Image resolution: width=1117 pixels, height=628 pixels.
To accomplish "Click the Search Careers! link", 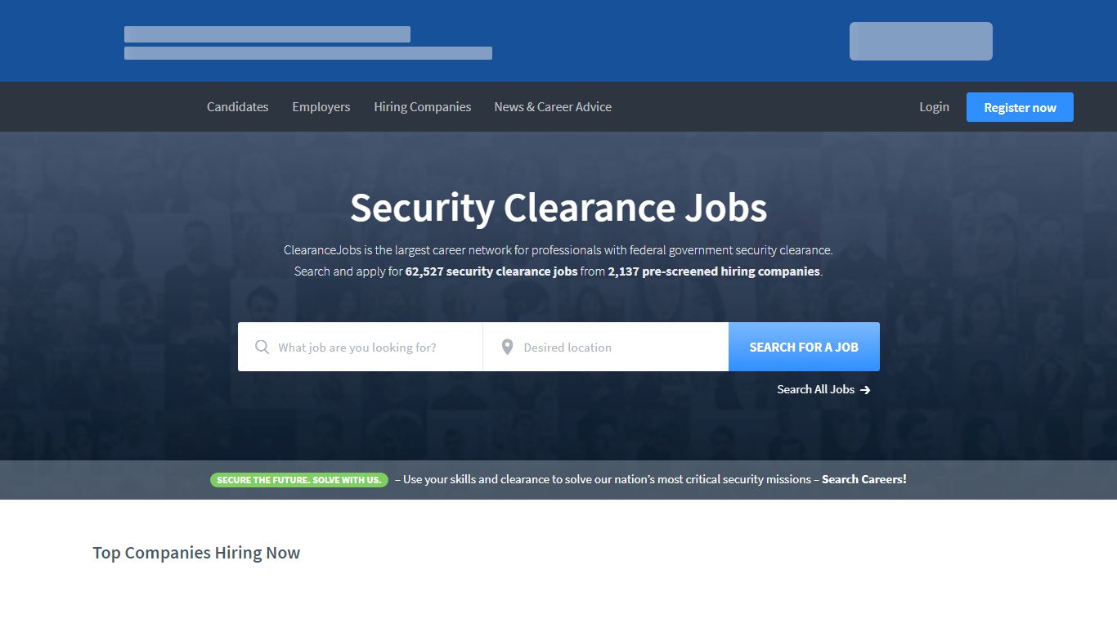I will point(864,479).
